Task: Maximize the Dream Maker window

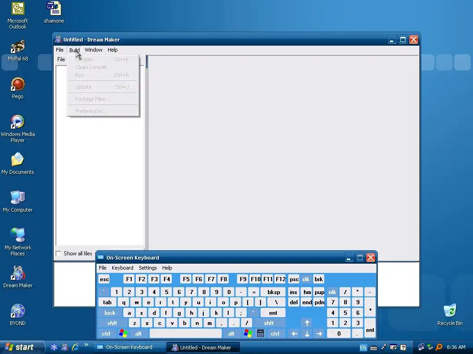Action: tap(403, 40)
